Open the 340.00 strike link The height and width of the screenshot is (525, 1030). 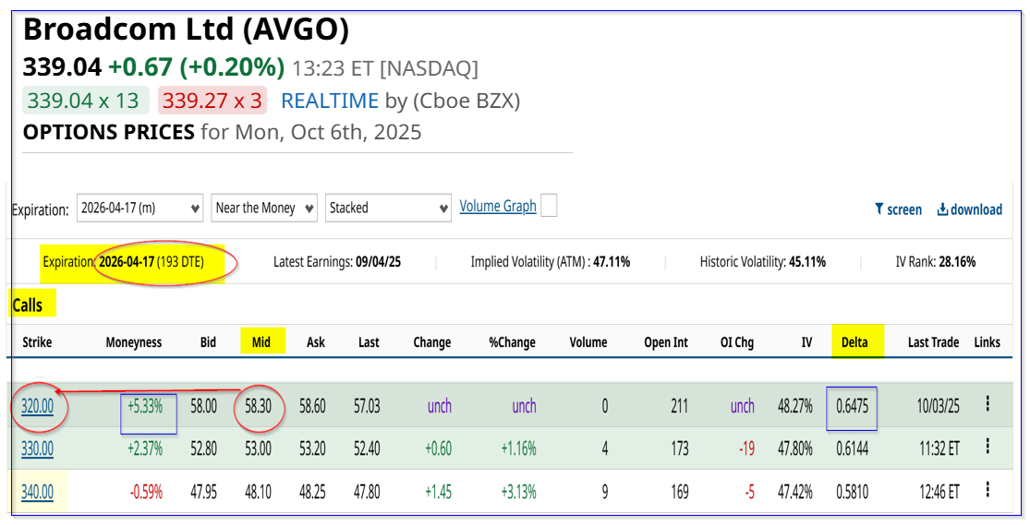[x=38, y=491]
